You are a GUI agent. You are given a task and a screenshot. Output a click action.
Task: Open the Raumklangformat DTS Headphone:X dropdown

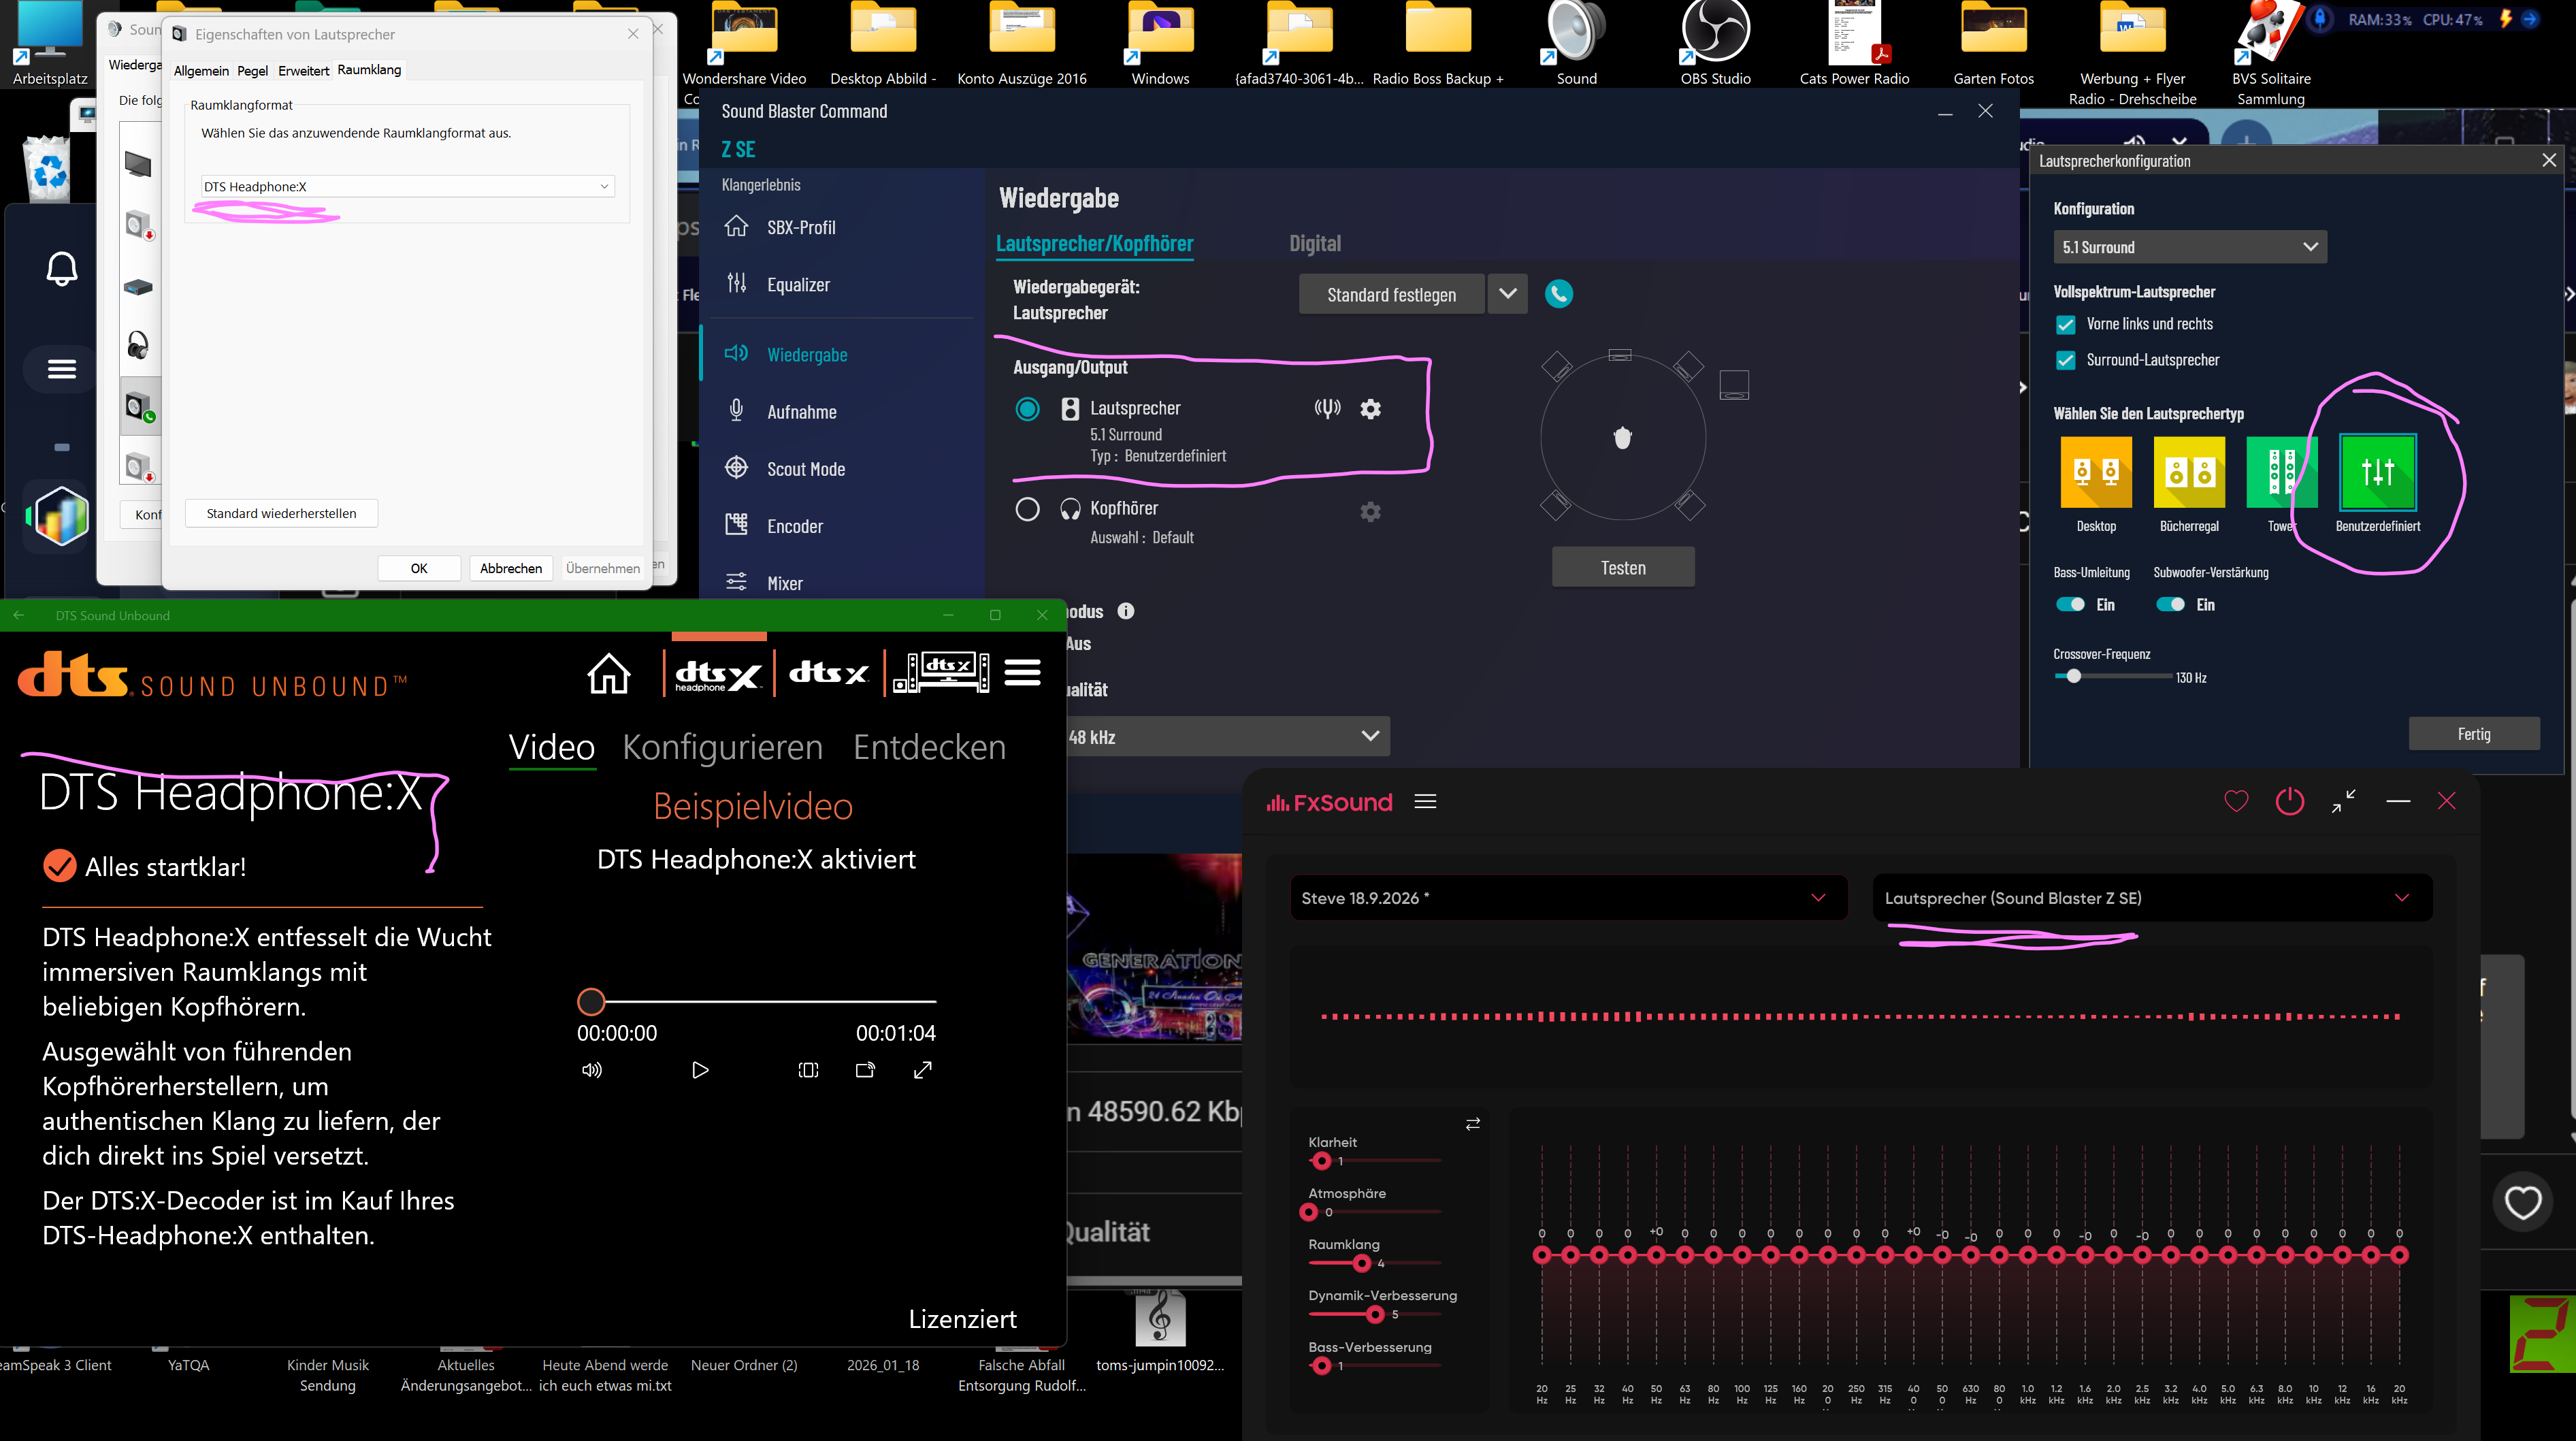point(406,186)
